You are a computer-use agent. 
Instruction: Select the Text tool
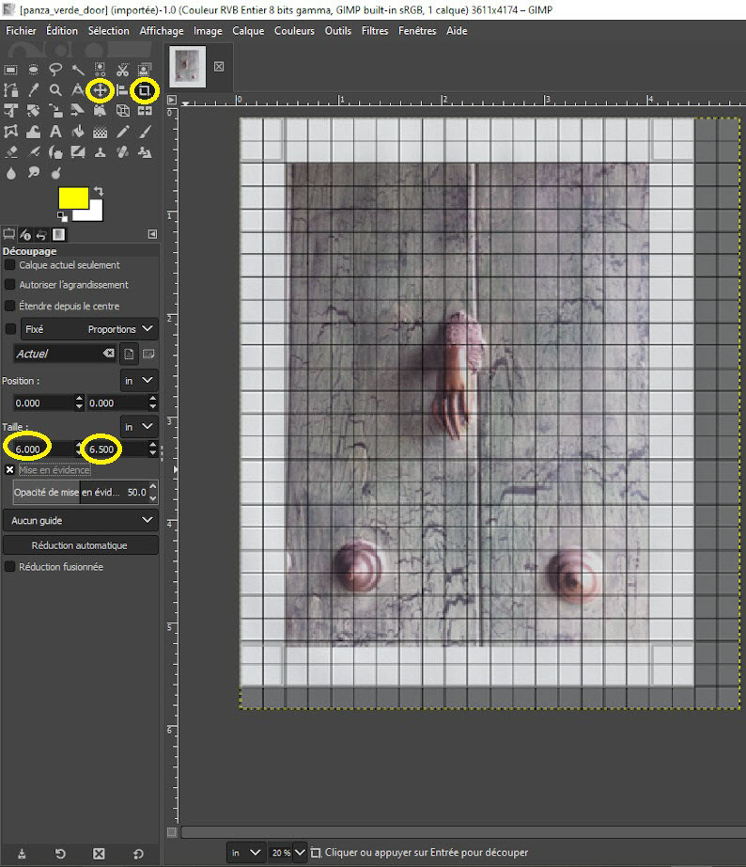(x=55, y=132)
